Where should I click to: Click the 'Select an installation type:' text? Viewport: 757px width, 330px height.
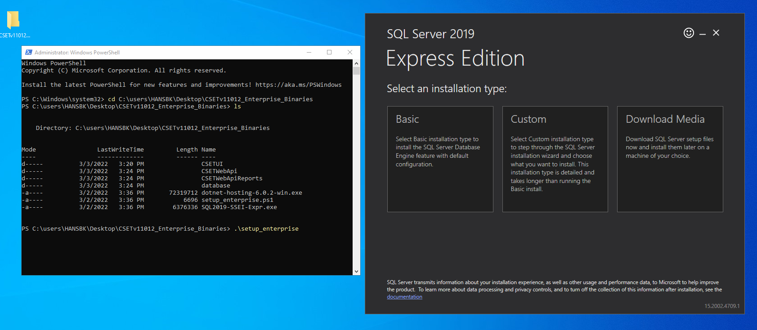[x=447, y=89]
